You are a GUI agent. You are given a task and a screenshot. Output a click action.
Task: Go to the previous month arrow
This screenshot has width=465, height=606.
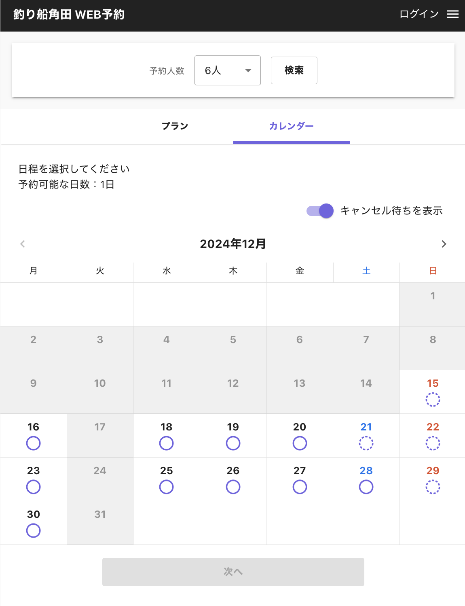pos(23,244)
